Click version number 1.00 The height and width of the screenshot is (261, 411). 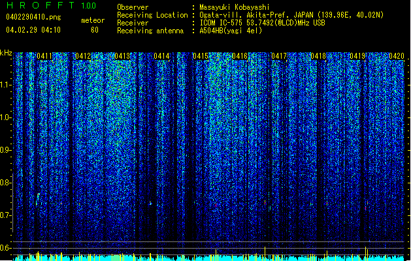tap(89, 6)
